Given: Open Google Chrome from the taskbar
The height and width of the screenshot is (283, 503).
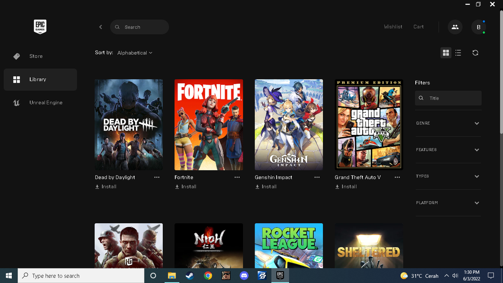Looking at the screenshot, I should tap(208, 276).
